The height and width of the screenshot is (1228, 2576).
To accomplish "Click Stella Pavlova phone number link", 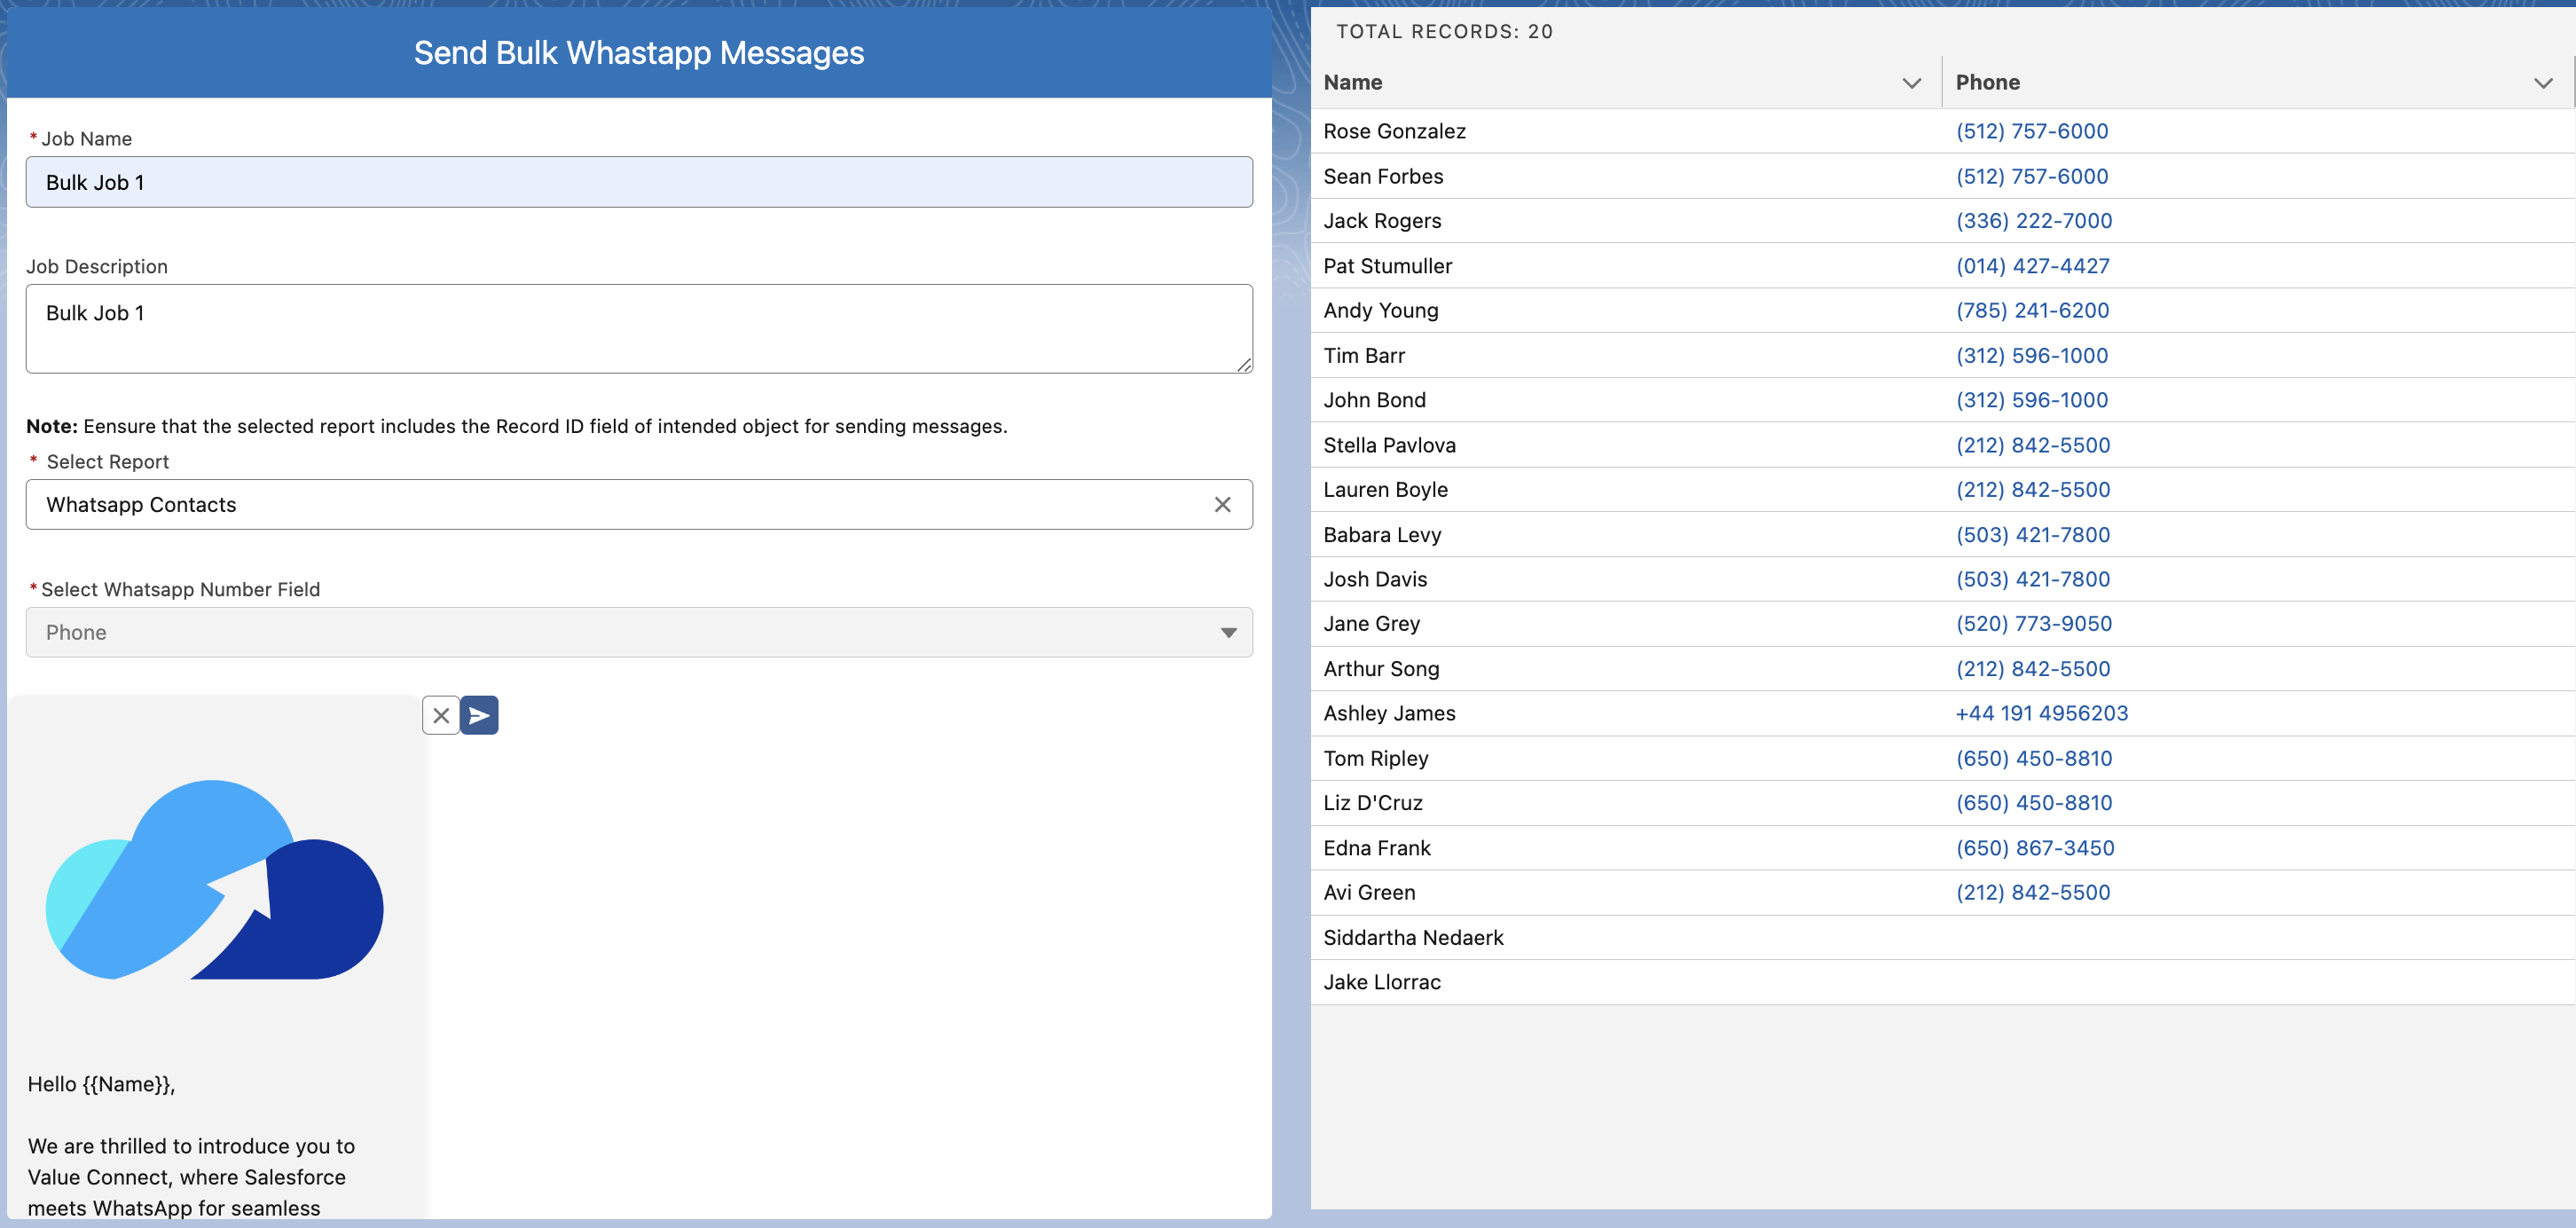I will click(2032, 445).
